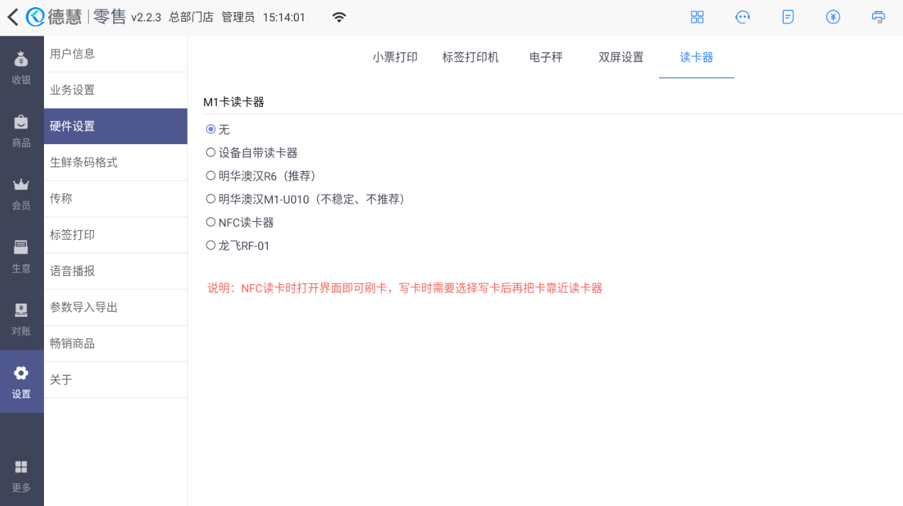Switch to 双屏设置 tab

621,57
